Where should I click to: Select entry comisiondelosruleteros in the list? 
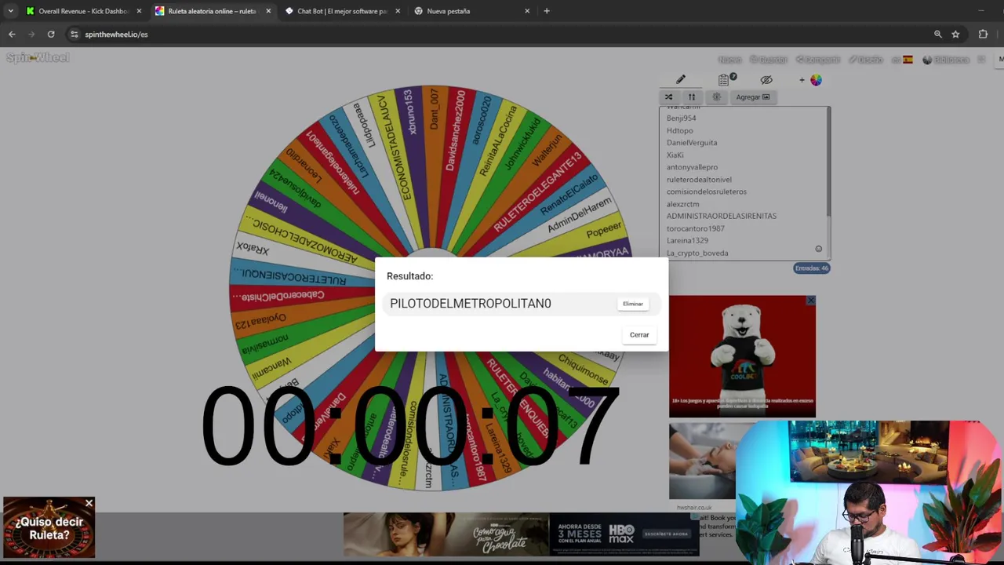coord(706,191)
